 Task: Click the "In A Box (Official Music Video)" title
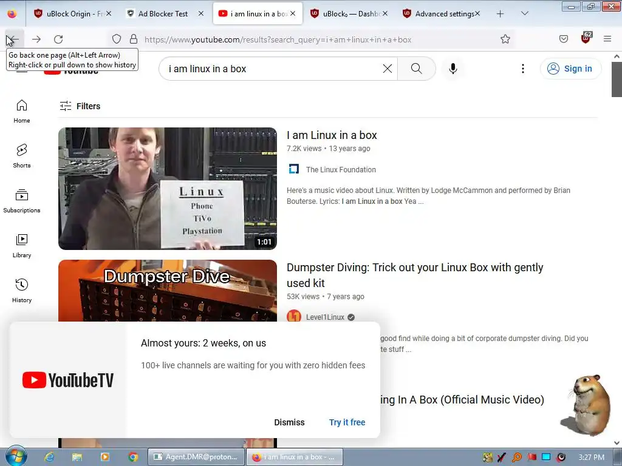point(462,399)
